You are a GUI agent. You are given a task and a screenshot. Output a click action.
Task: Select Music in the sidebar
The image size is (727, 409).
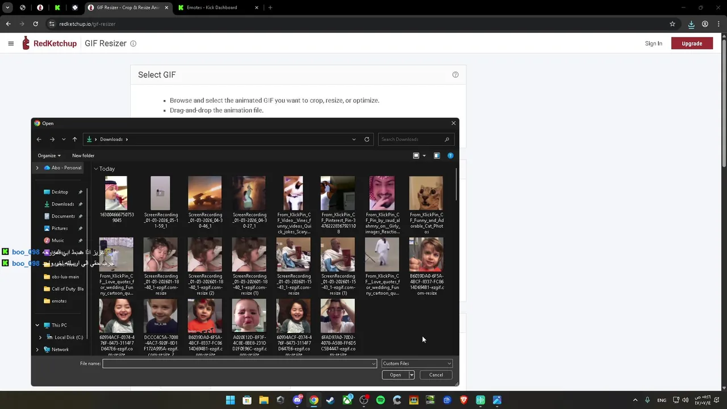click(x=58, y=240)
